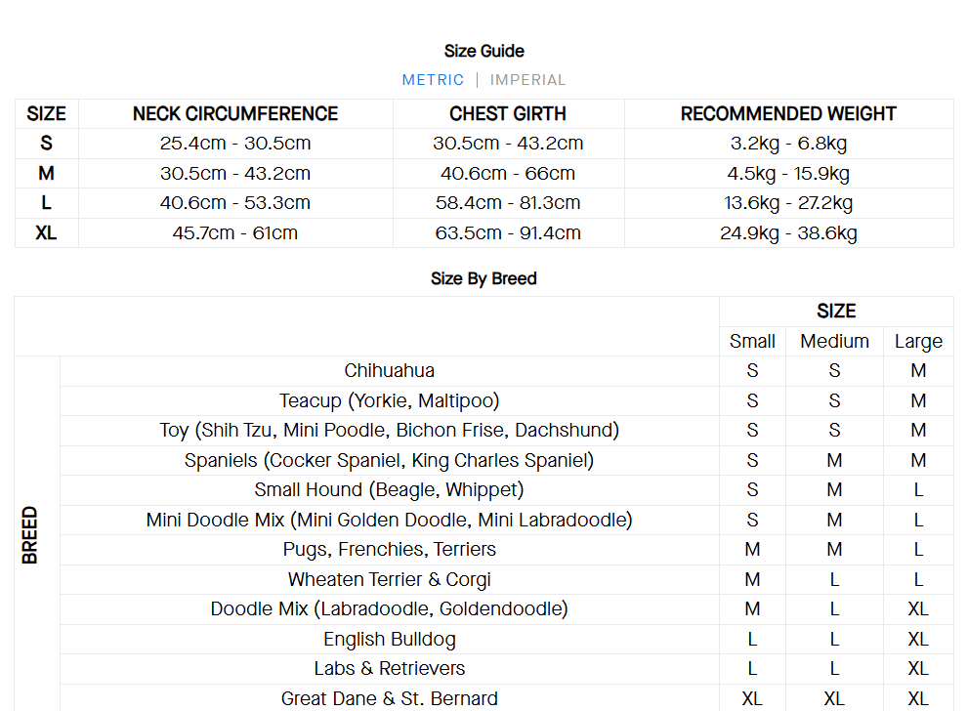Click the Chihuahua breed row label
This screenshot has width=967, height=711.
coord(389,371)
